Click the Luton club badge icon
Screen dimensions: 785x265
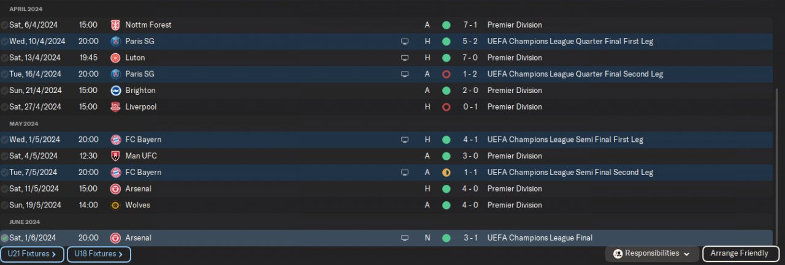pos(115,58)
